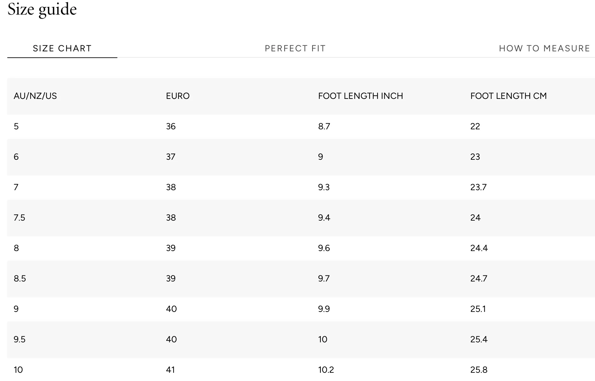
Task: Select the Euro 37 cell
Action: pyautogui.click(x=171, y=157)
